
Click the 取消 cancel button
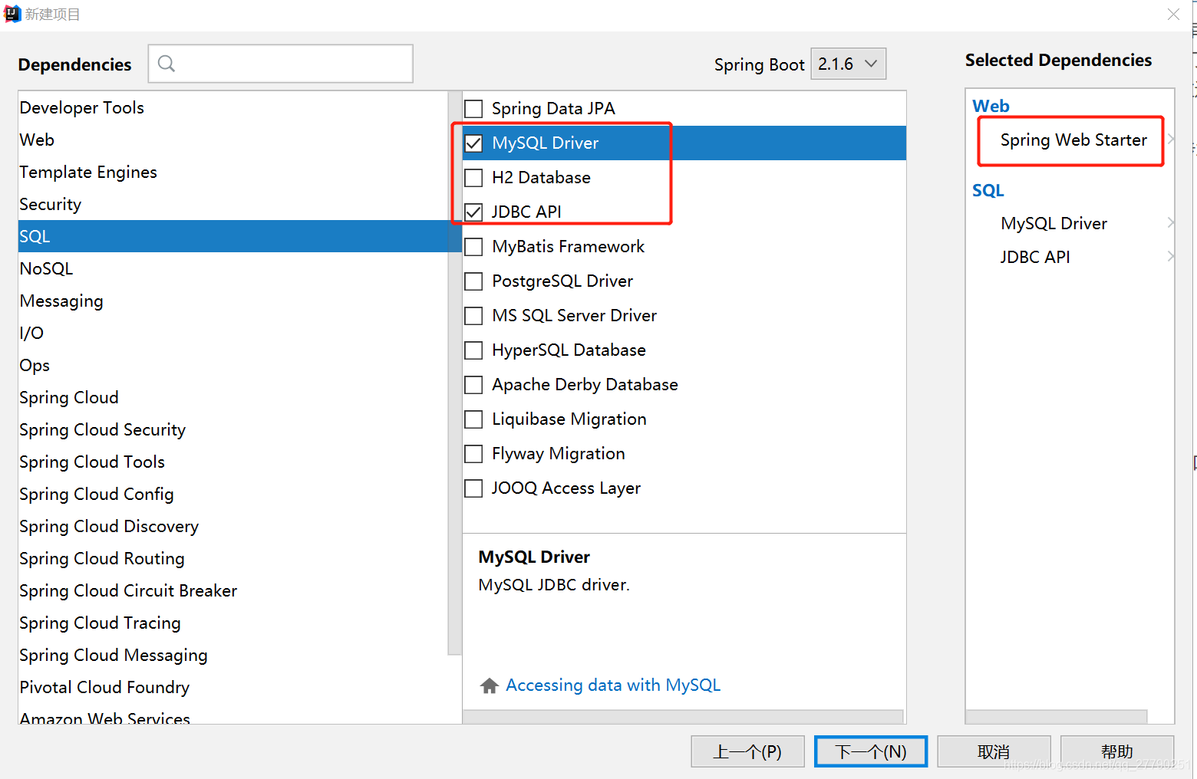pyautogui.click(x=994, y=751)
